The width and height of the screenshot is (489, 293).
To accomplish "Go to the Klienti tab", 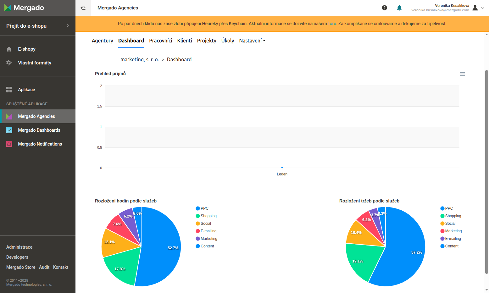I will (185, 41).
